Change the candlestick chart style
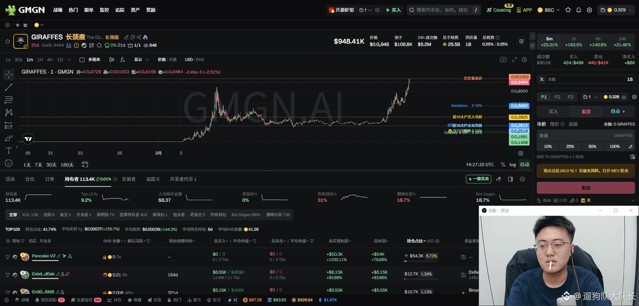 pyautogui.click(x=112, y=59)
